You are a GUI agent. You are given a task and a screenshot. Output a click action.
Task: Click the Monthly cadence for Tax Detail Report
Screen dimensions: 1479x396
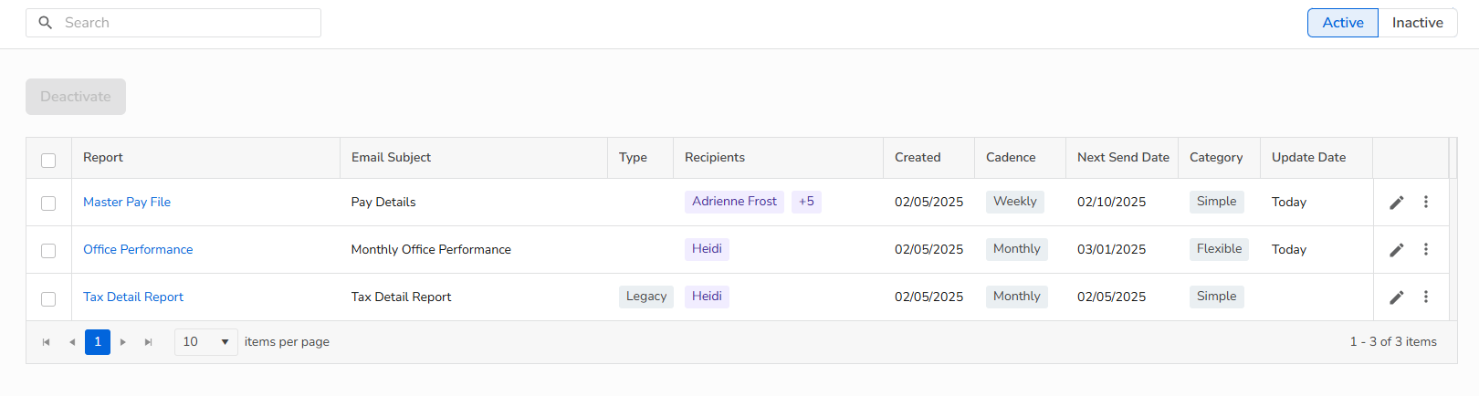tap(1017, 297)
